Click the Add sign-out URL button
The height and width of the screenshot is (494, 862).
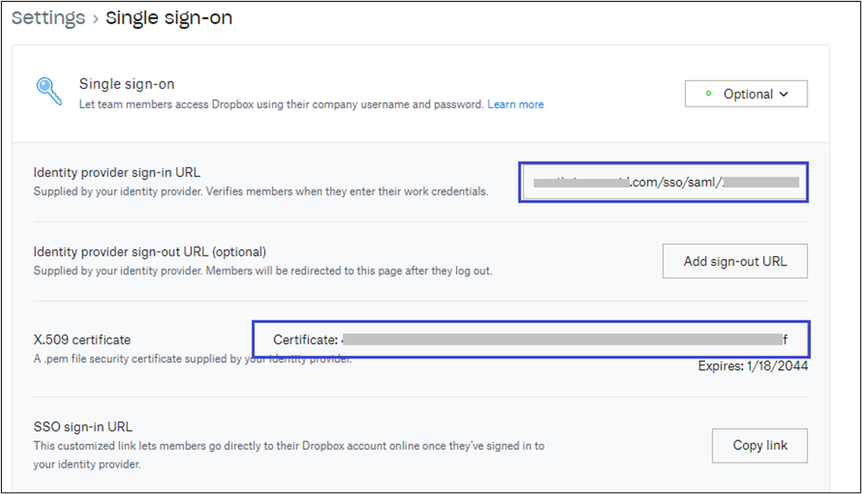(x=734, y=261)
